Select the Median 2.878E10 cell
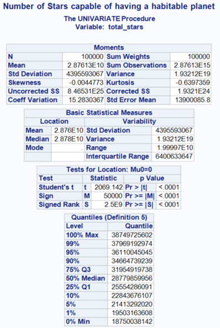Screen dimensions: 220x328 click(x=68, y=139)
